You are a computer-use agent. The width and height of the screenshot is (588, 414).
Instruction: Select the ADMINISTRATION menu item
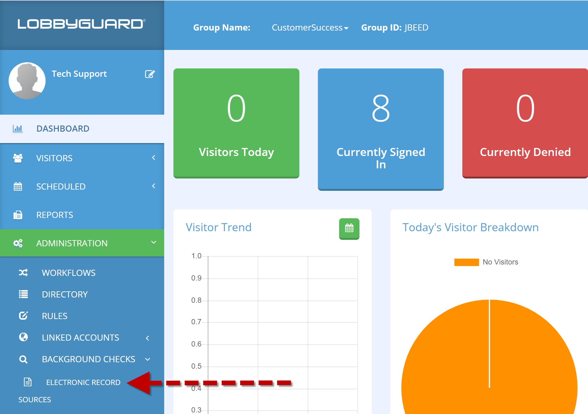point(82,243)
